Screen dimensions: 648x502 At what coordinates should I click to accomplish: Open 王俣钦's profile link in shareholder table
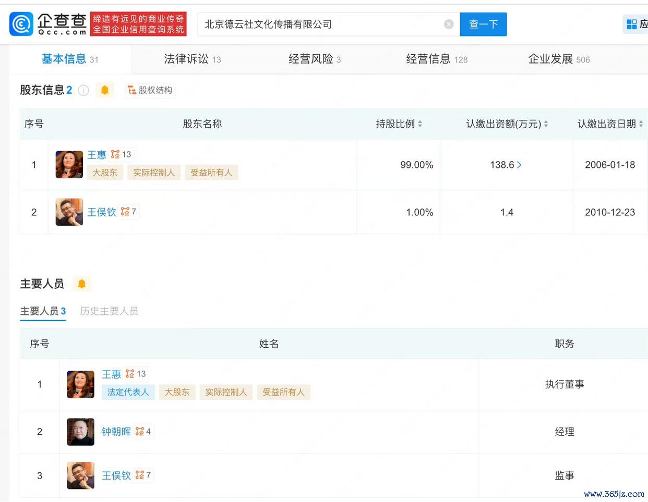pyautogui.click(x=102, y=212)
